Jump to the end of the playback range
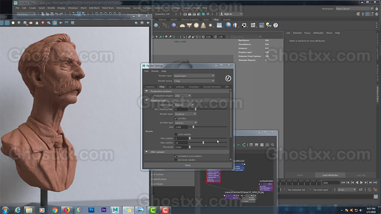The height and width of the screenshot is (214, 381). pyautogui.click(x=375, y=183)
